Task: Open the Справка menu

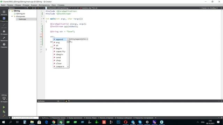Action: point(61,5)
